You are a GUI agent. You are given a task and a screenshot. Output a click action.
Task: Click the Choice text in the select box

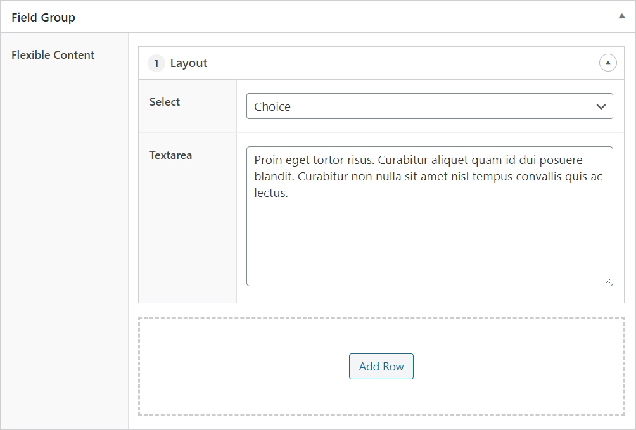(x=272, y=106)
